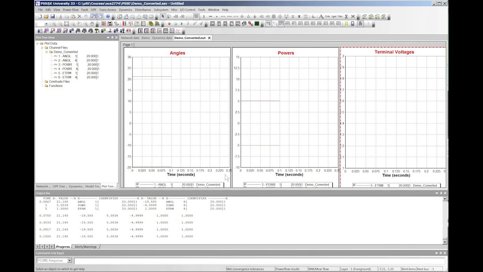Open the Power Flow menu

pyautogui.click(x=71, y=9)
